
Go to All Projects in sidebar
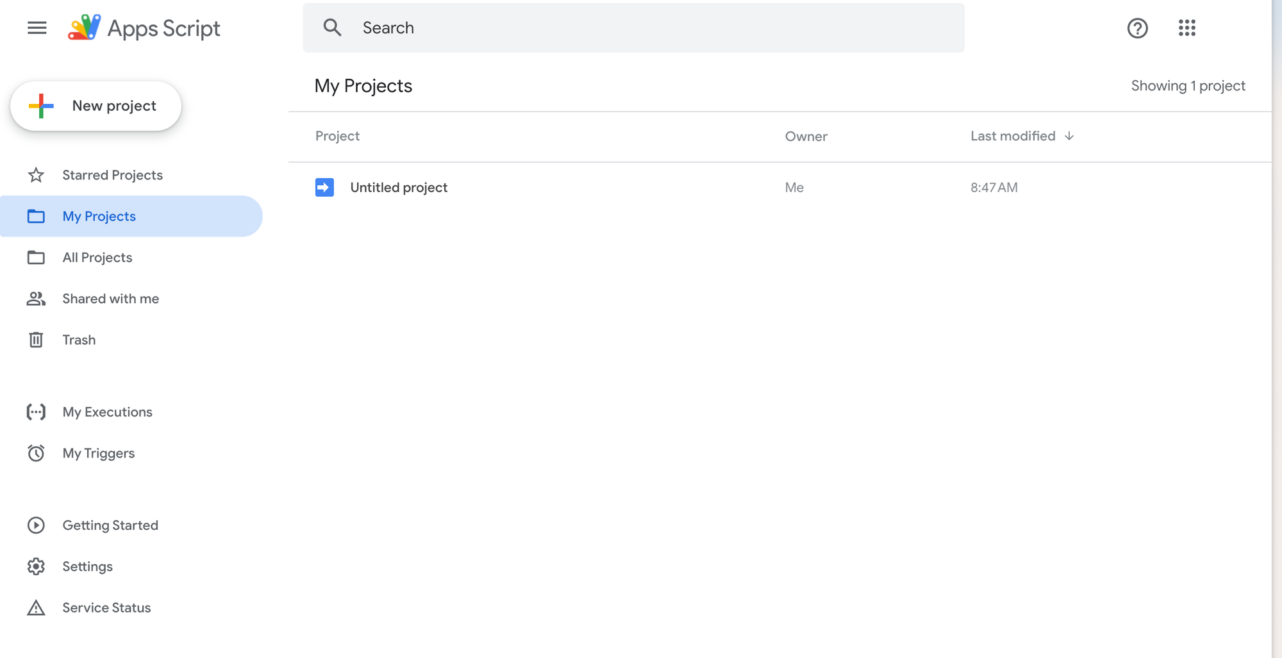pos(97,258)
